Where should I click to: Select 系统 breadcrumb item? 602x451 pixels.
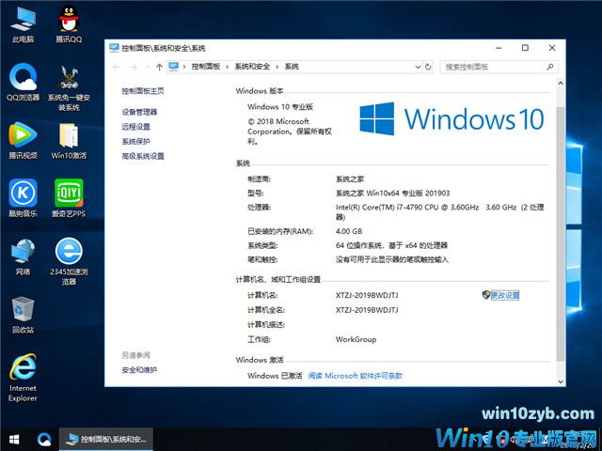click(292, 67)
